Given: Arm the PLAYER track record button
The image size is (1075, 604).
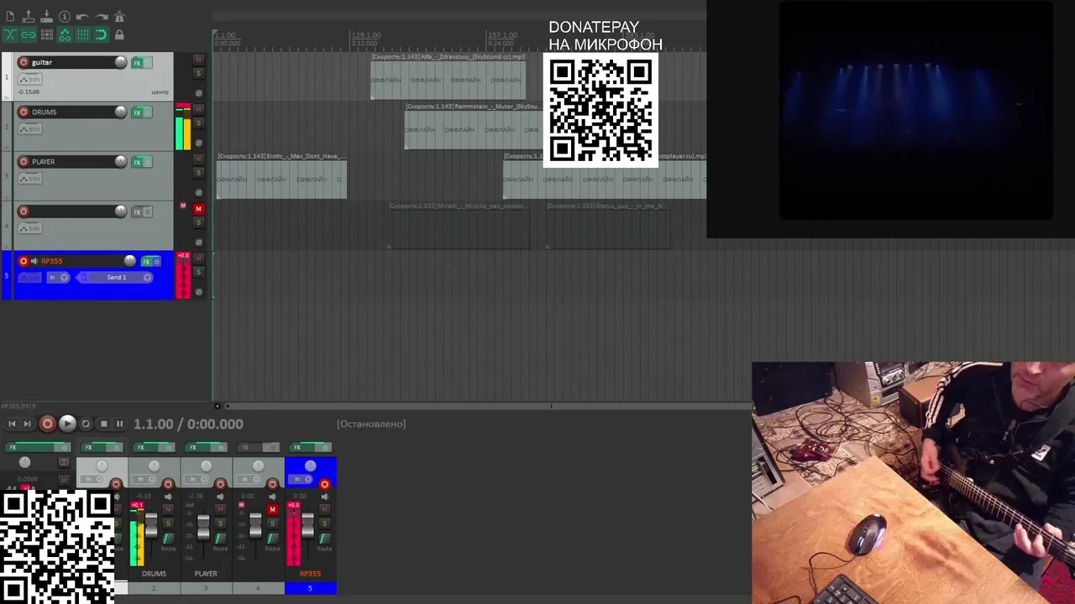Looking at the screenshot, I should [24, 161].
